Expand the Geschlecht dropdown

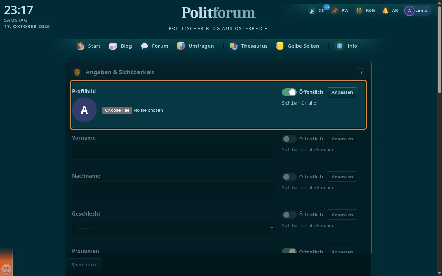[x=173, y=228]
